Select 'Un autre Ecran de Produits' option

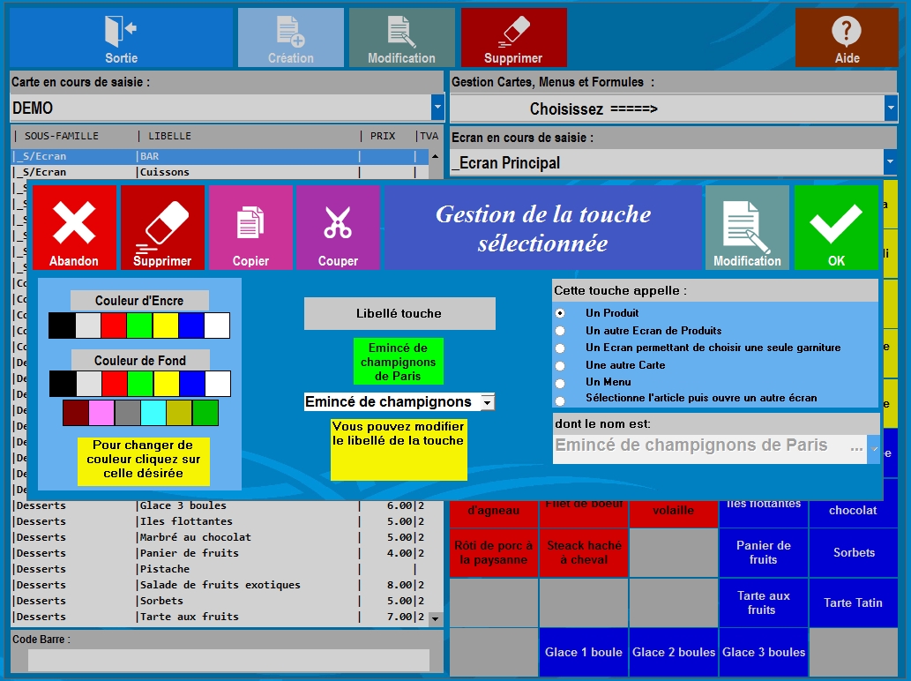[x=560, y=331]
